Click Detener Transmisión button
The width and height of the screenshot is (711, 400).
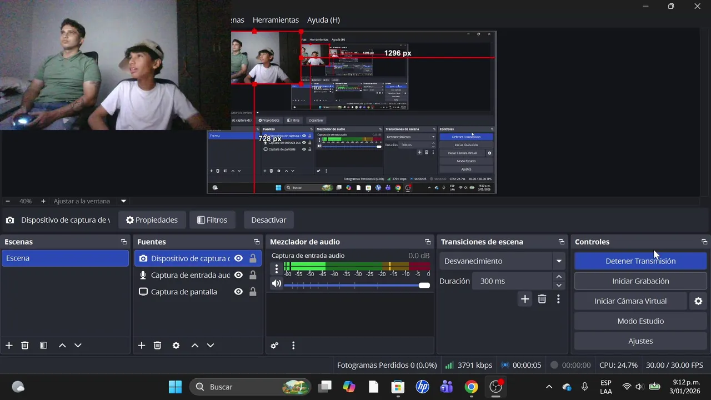pyautogui.click(x=640, y=261)
